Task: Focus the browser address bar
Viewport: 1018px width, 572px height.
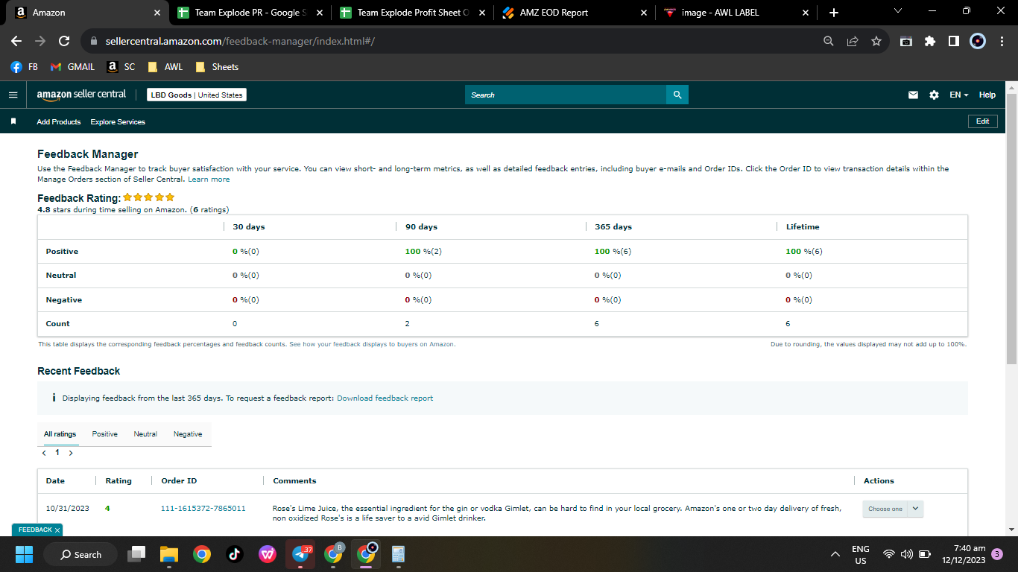Action: click(x=447, y=41)
